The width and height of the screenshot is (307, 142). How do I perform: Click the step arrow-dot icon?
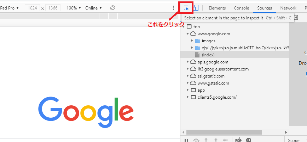[x=226, y=140]
